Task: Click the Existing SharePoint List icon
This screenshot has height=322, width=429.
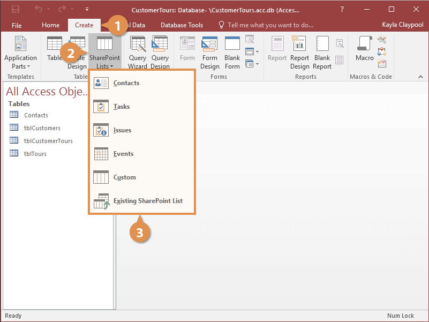Action: [101, 201]
